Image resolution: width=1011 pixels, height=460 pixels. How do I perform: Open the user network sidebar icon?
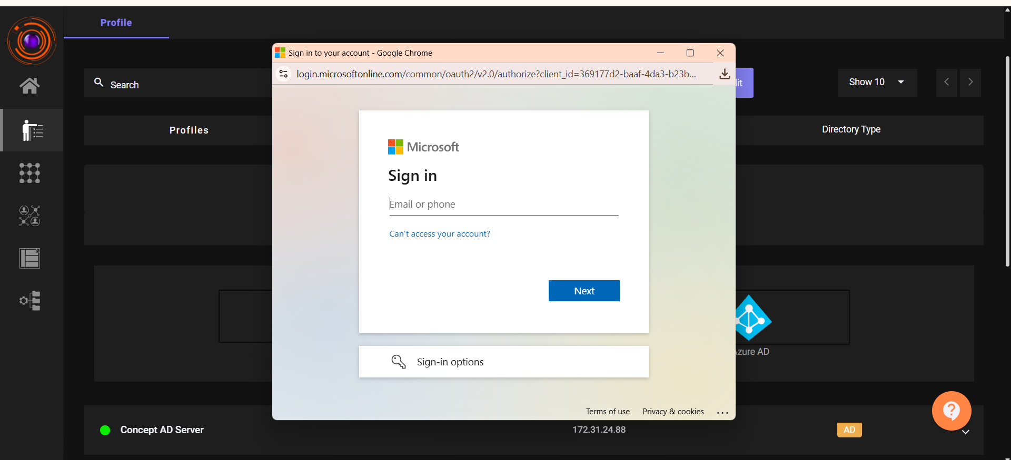[x=29, y=216]
